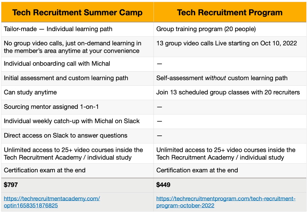
Task: Click Direct access on Slack cell
Action: [x=77, y=136]
